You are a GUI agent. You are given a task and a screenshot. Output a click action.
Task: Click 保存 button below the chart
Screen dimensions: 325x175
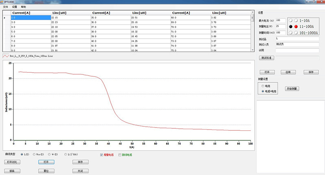80,162
